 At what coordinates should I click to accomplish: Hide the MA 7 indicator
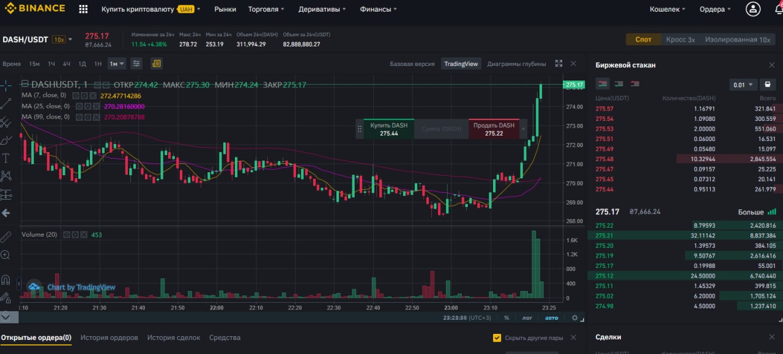coord(76,96)
